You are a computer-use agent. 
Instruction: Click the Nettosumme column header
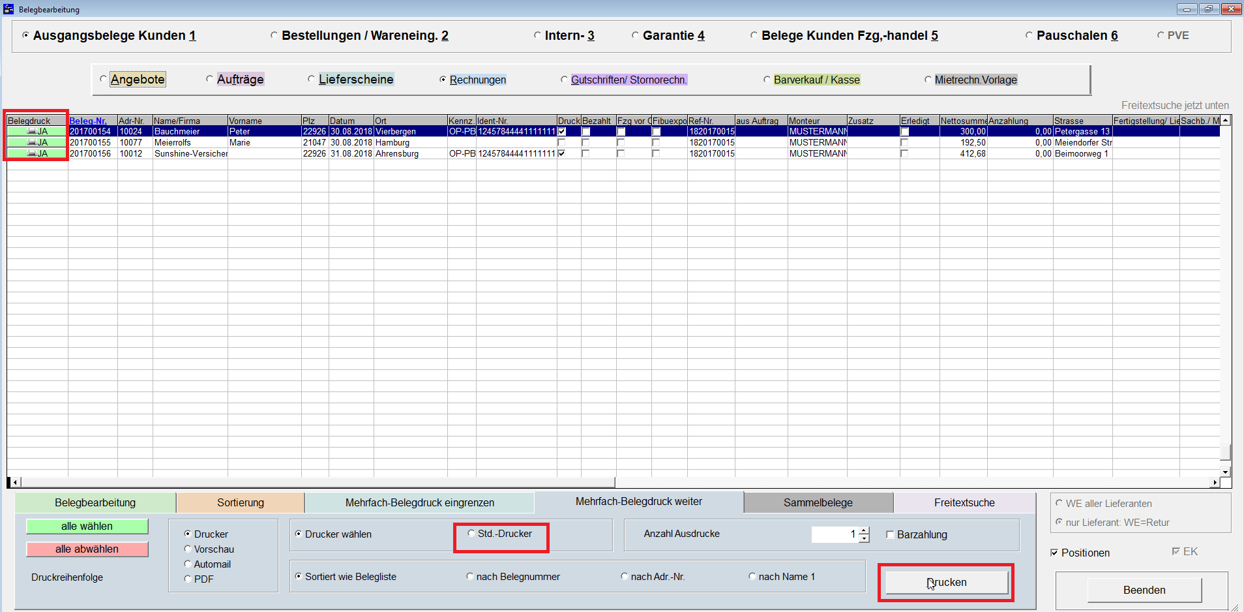pos(964,121)
